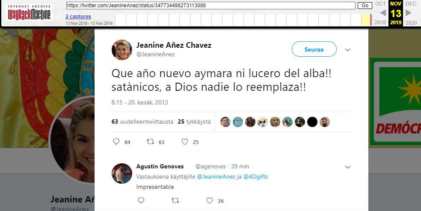Click the reply icon under Agustin Genoves' reply
This screenshot has width=421, height=211.
(x=141, y=200)
